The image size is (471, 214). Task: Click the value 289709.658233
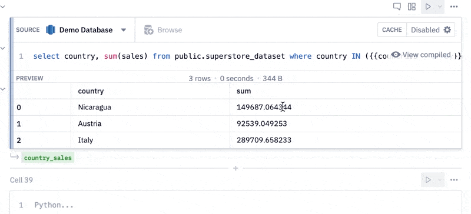click(264, 140)
